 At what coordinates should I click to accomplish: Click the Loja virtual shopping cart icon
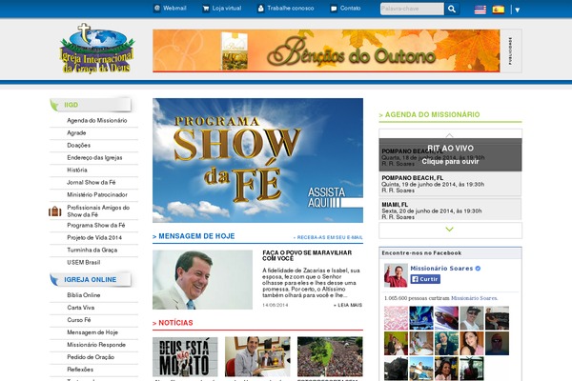point(206,9)
